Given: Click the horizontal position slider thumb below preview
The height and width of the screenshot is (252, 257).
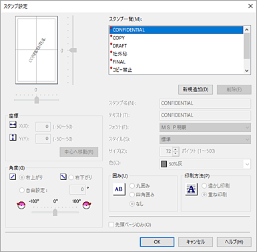Looking at the screenshot, I should [x=37, y=100].
